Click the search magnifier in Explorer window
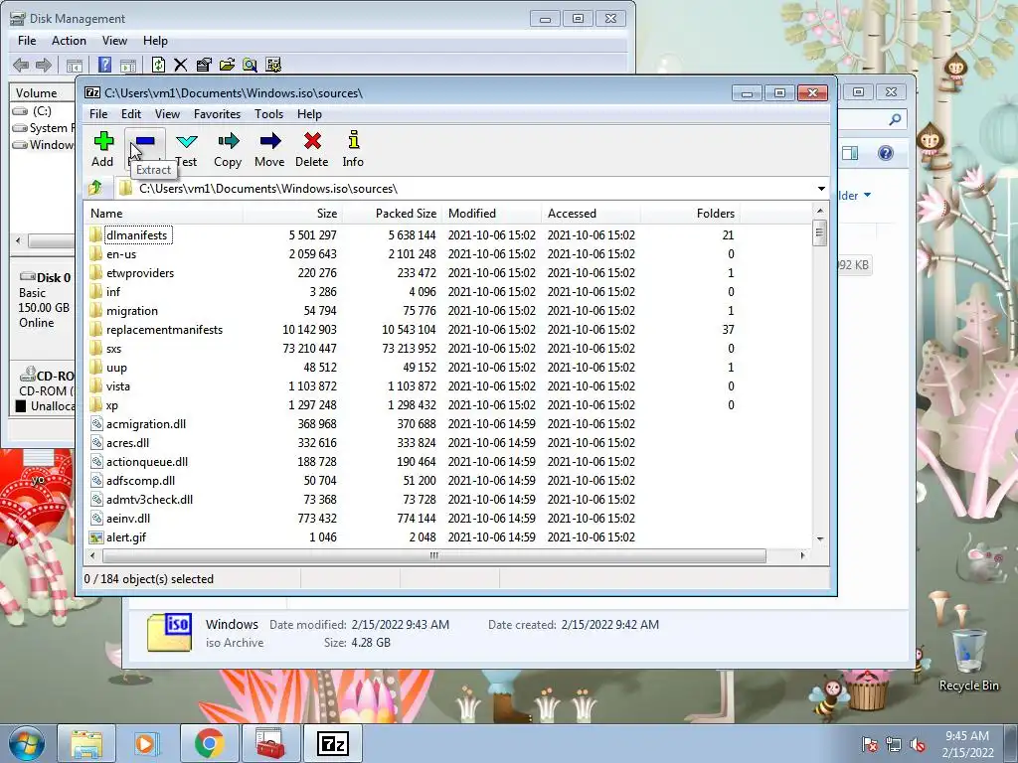Image resolution: width=1018 pixels, height=763 pixels. click(895, 119)
